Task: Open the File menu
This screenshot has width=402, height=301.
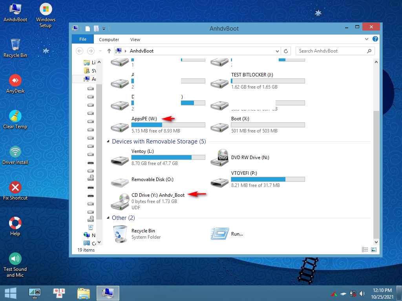Action: [x=83, y=39]
